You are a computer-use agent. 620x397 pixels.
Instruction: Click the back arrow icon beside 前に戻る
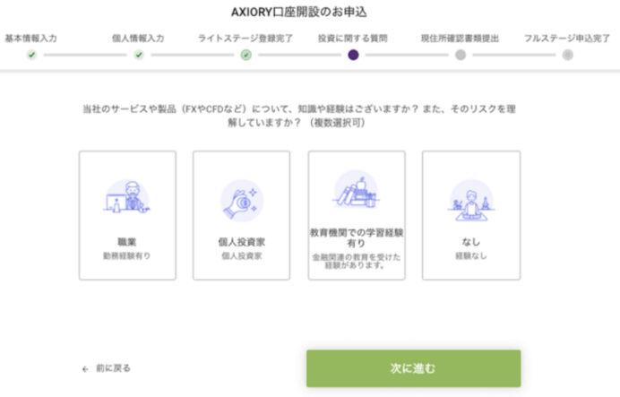coord(85,369)
